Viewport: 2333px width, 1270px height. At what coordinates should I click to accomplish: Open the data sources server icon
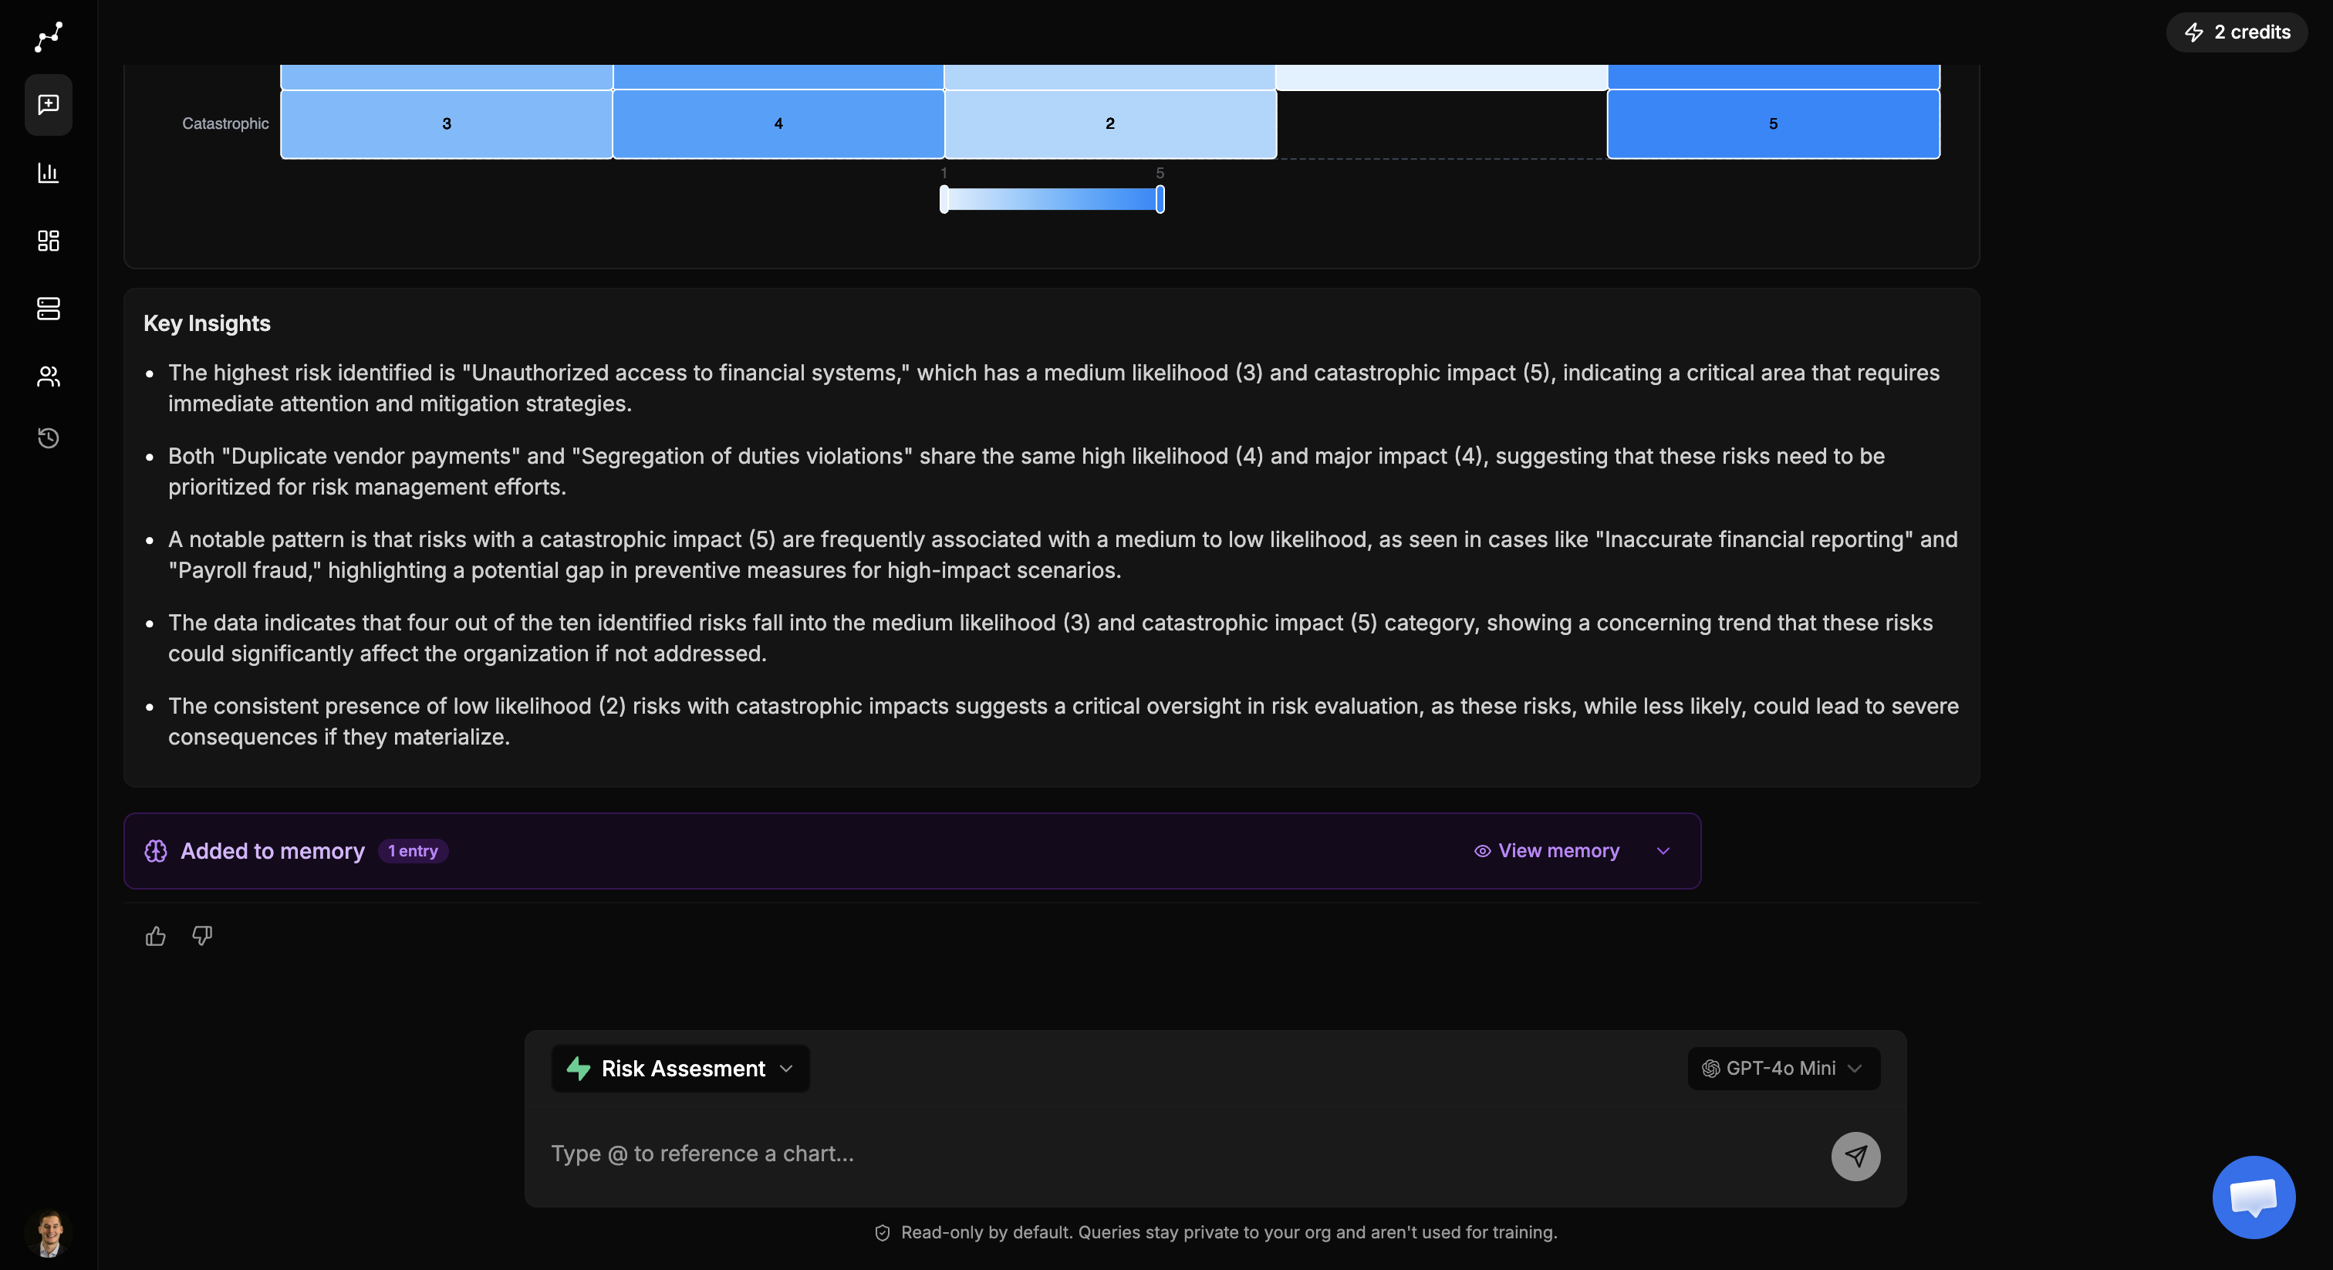[x=49, y=309]
